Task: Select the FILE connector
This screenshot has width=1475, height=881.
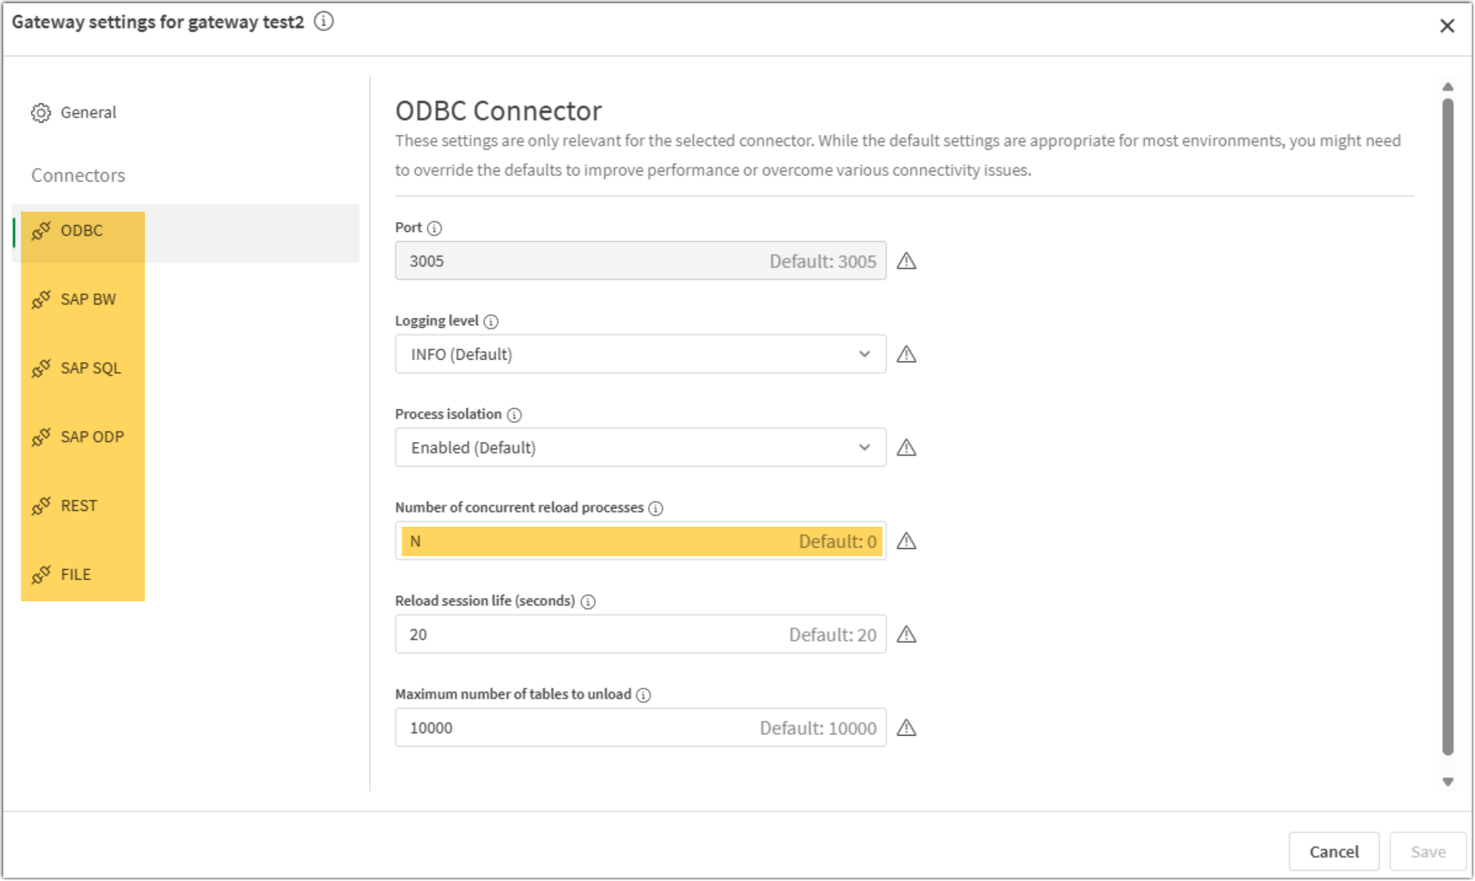Action: pos(186,574)
